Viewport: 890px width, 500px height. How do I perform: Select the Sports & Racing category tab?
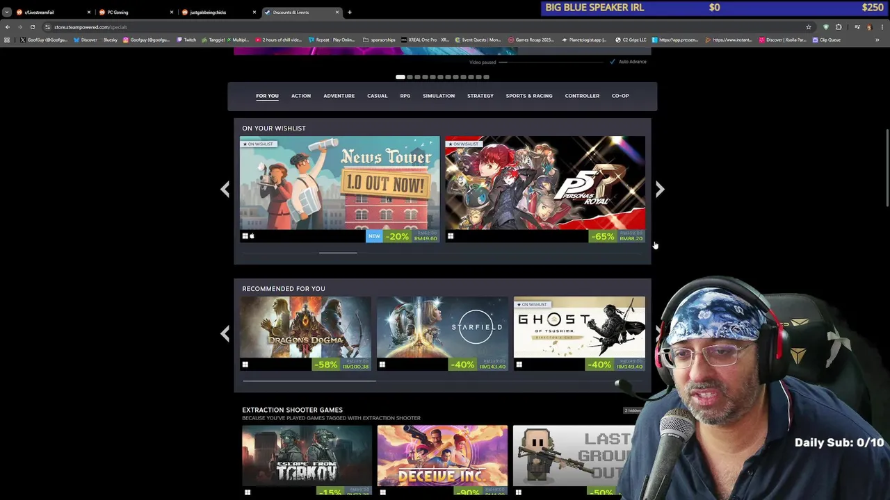tap(529, 96)
